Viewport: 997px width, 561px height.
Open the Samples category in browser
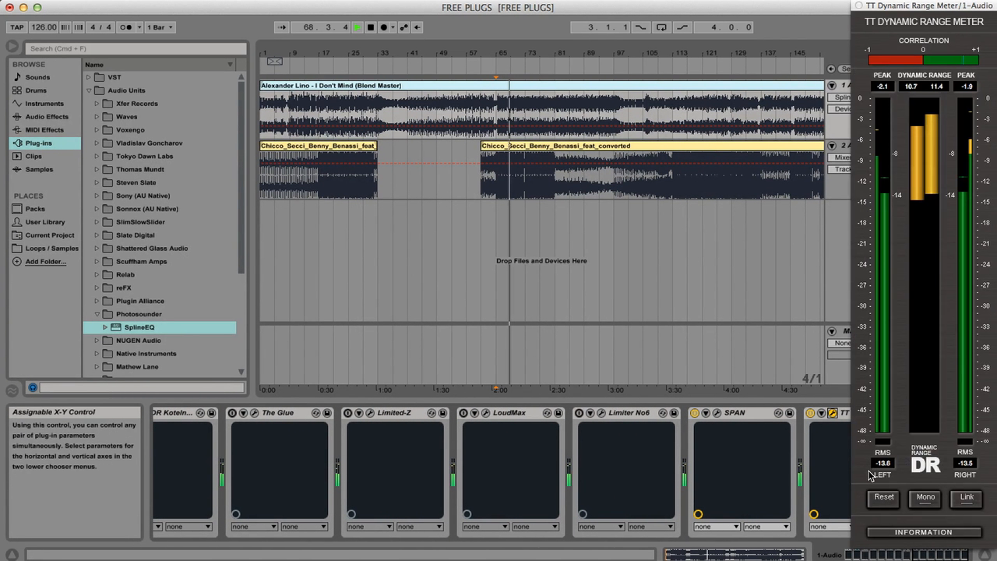pos(39,169)
